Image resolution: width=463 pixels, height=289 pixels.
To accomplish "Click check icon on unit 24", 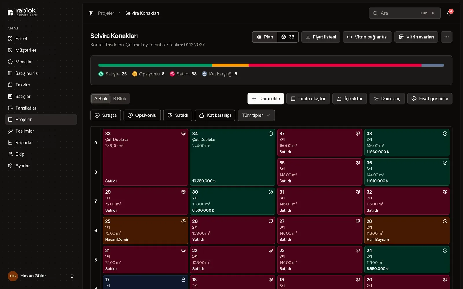I will pyautogui.click(x=445, y=250).
